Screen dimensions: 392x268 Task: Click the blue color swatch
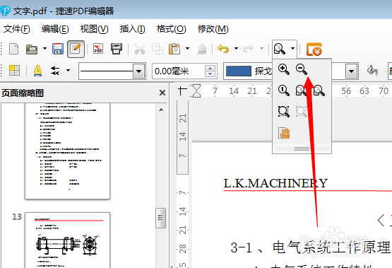(x=239, y=71)
